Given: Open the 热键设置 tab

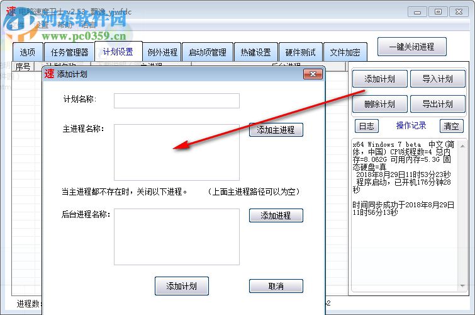Looking at the screenshot, I should click(255, 52).
